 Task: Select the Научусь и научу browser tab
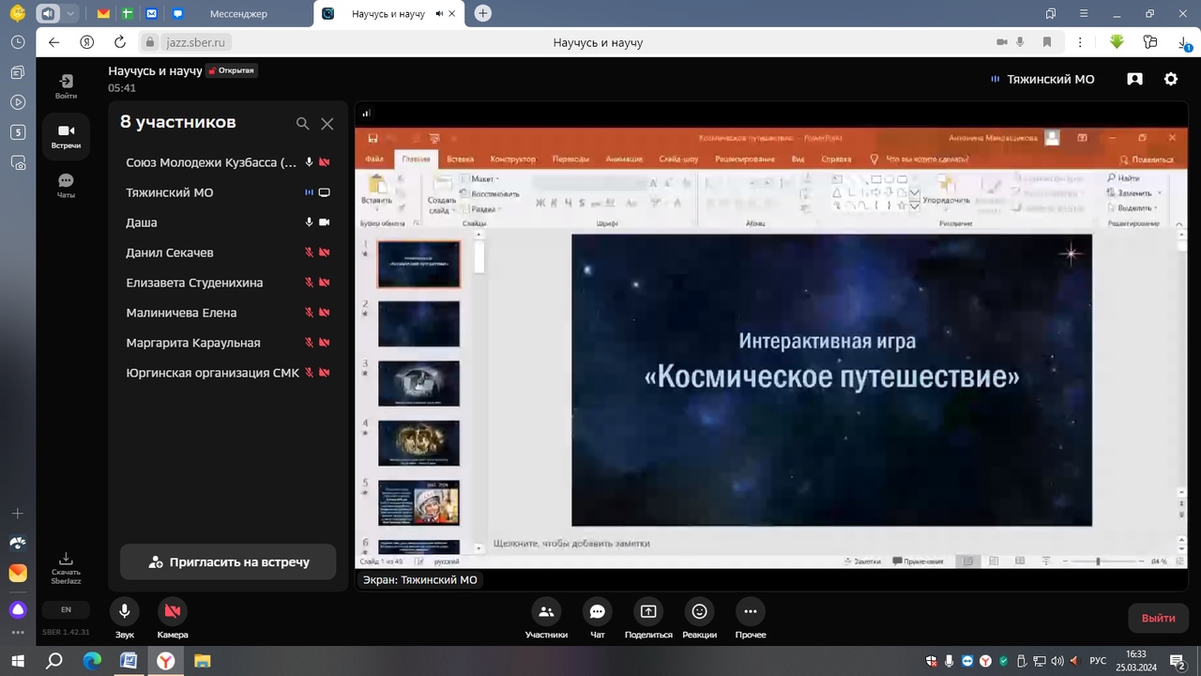click(389, 13)
